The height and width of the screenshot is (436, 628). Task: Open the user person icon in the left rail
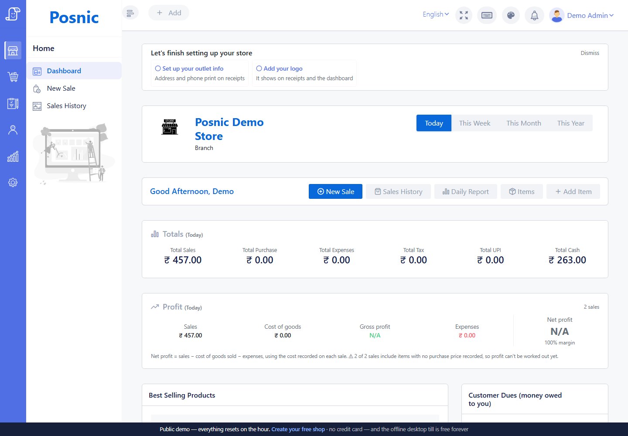[13, 130]
